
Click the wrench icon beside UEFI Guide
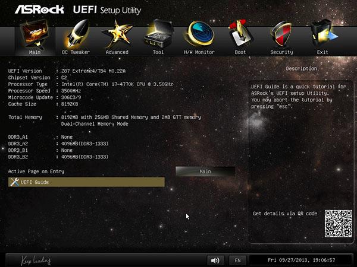coord(14,182)
